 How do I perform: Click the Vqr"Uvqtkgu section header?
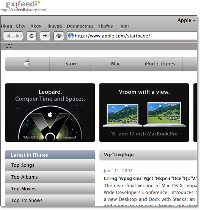pyautogui.click(x=148, y=155)
